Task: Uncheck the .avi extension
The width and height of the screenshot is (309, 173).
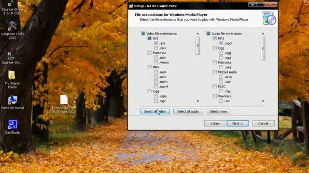Action: point(156,43)
